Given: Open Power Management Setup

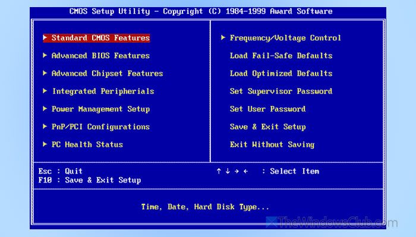Looking at the screenshot, I should click(x=100, y=109).
